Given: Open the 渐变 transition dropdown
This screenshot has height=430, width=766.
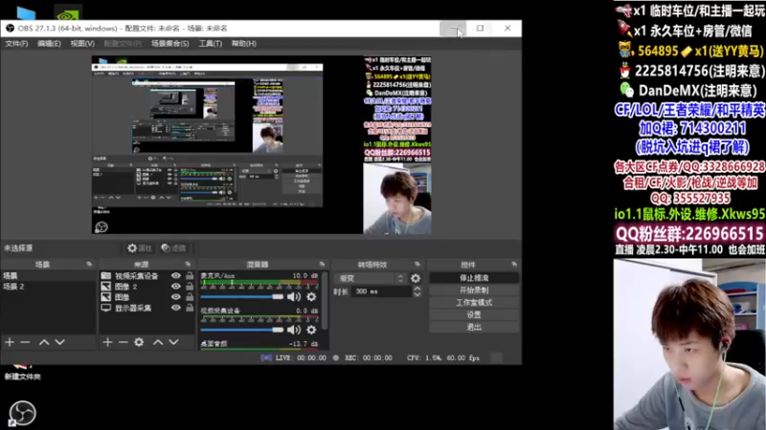Looking at the screenshot, I should click(x=371, y=278).
